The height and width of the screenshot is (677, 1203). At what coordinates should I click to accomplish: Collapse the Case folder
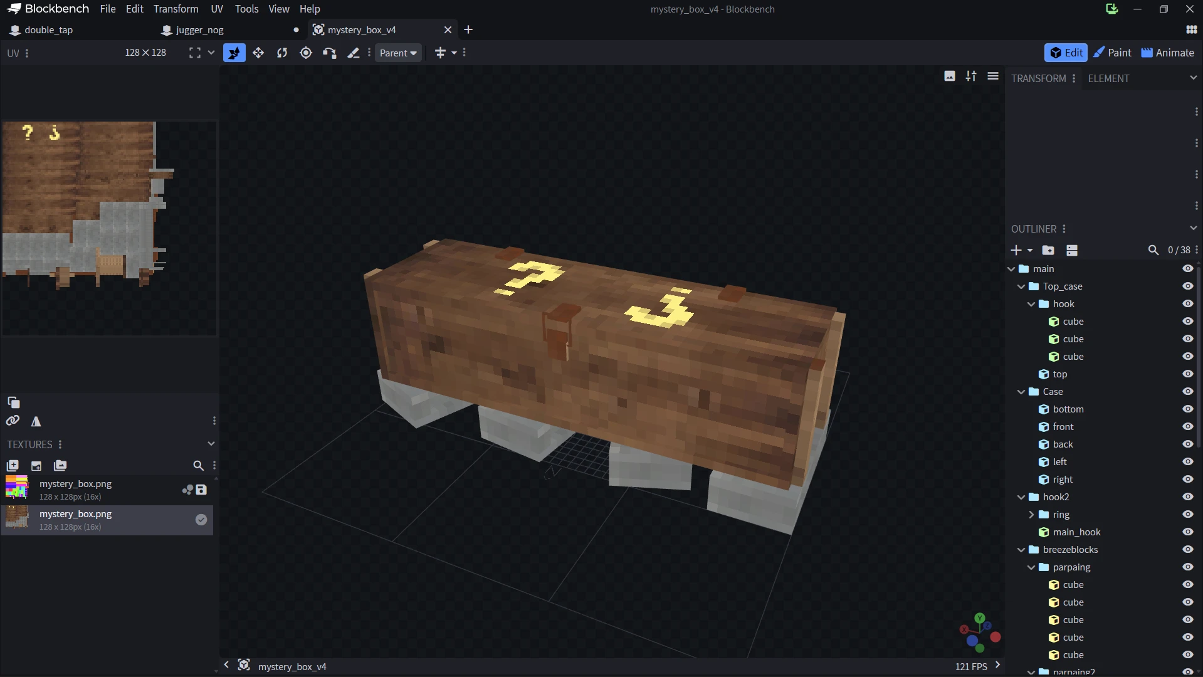tap(1021, 392)
